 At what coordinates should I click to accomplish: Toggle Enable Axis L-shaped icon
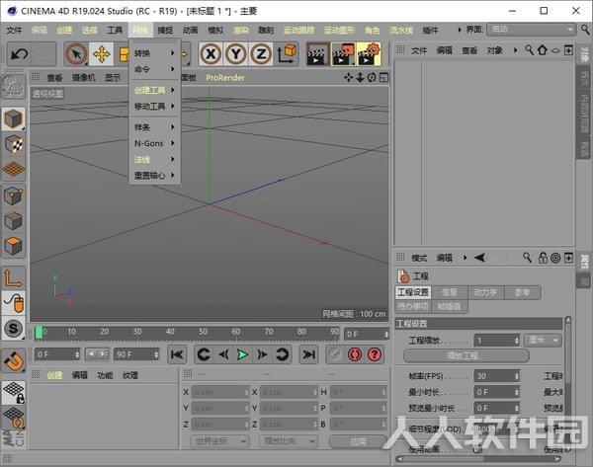[x=13, y=278]
